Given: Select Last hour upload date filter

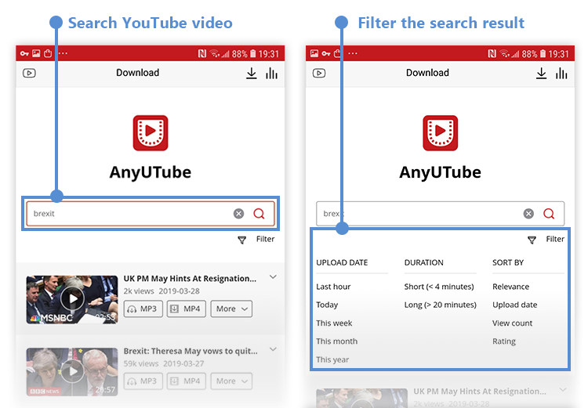Looking at the screenshot, I should click(333, 287).
